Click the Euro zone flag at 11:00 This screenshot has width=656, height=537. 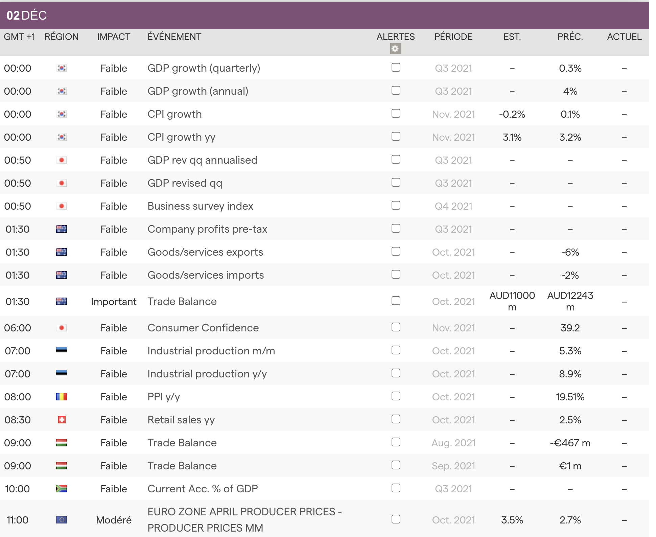62,519
